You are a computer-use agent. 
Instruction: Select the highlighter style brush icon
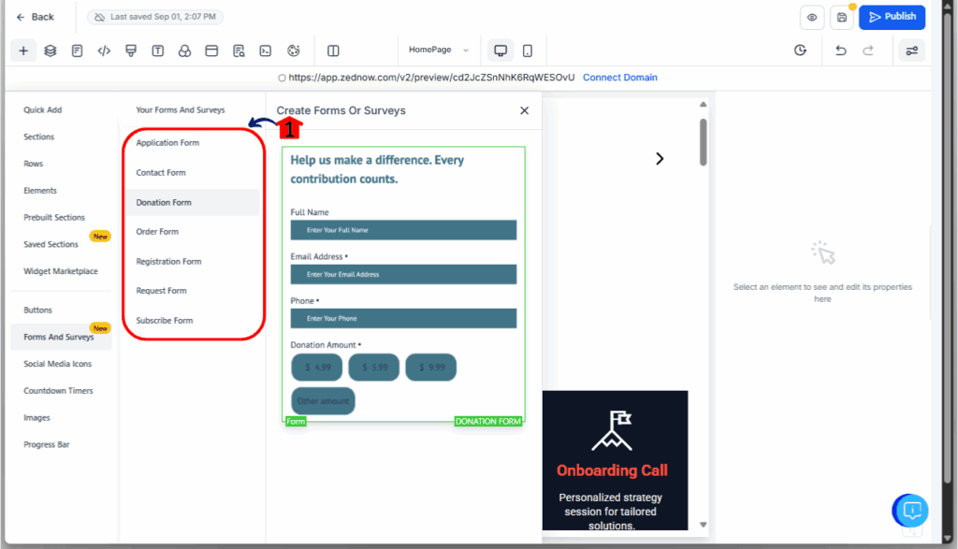131,51
